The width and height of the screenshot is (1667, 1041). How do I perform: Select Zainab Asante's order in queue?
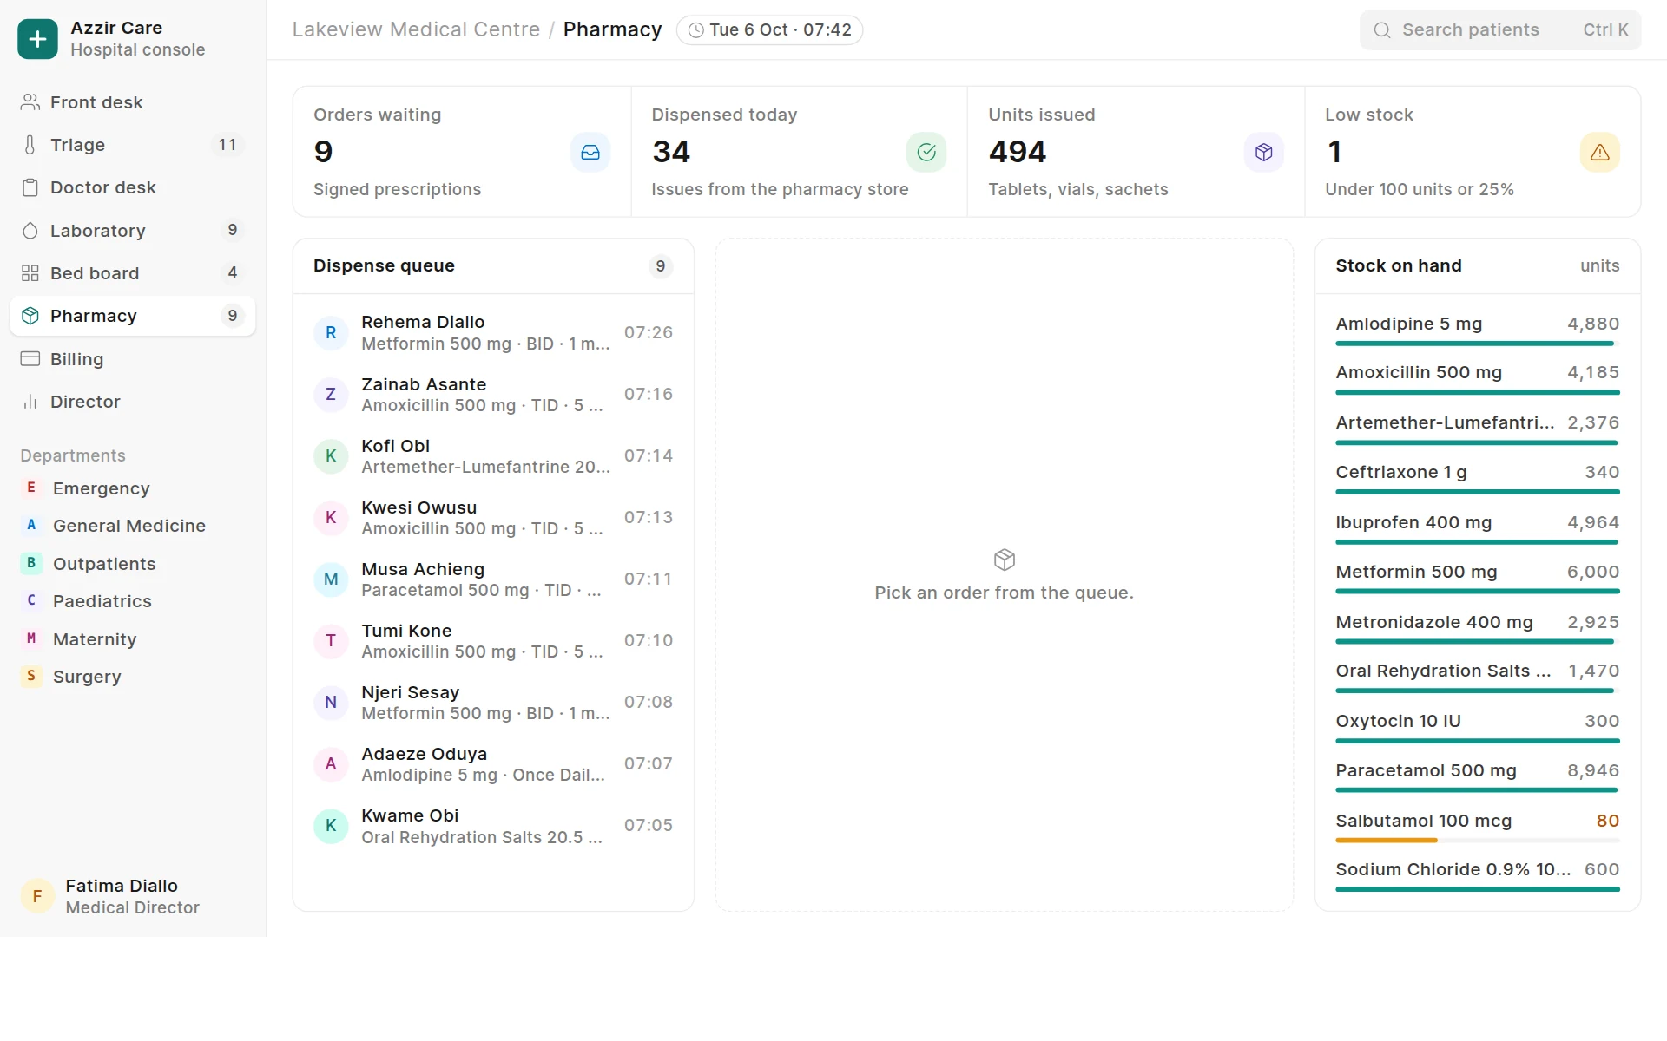tap(493, 395)
